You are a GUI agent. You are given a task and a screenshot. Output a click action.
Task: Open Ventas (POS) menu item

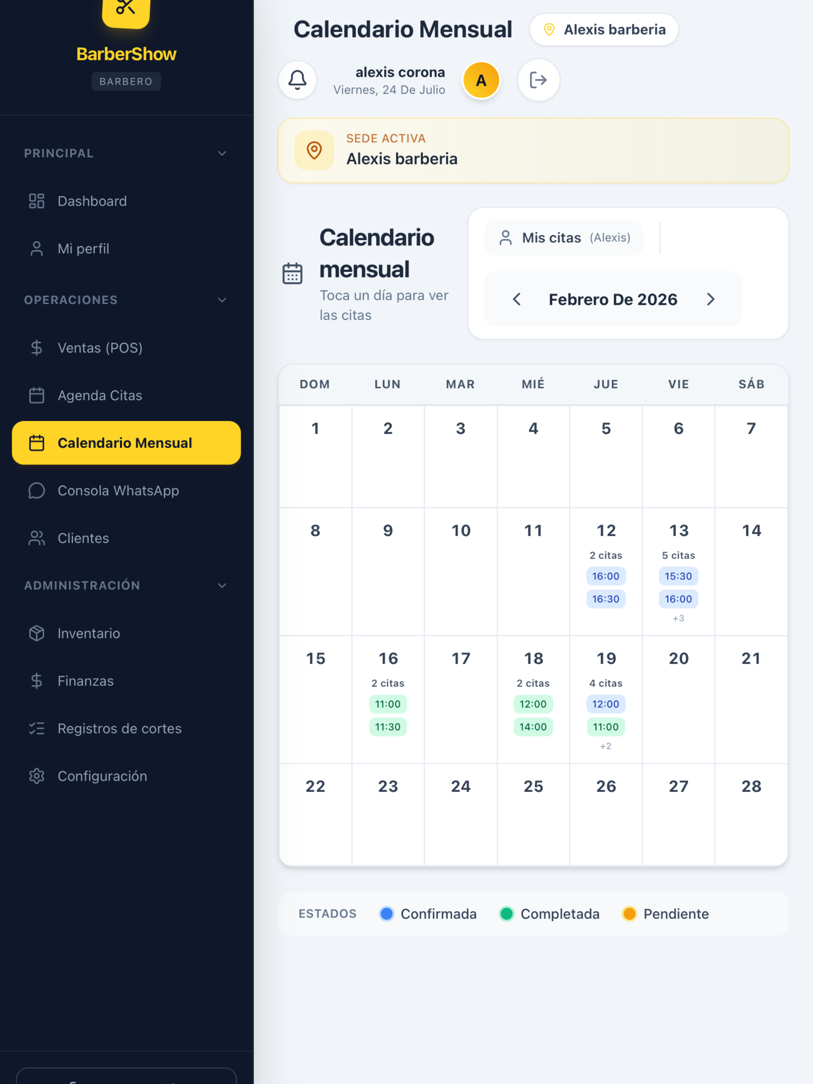[126, 347]
